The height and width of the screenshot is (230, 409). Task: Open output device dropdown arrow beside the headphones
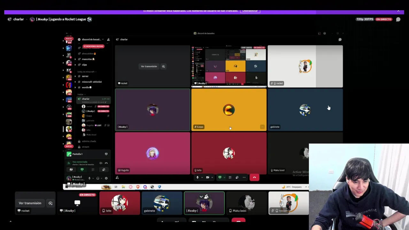click(x=102, y=178)
